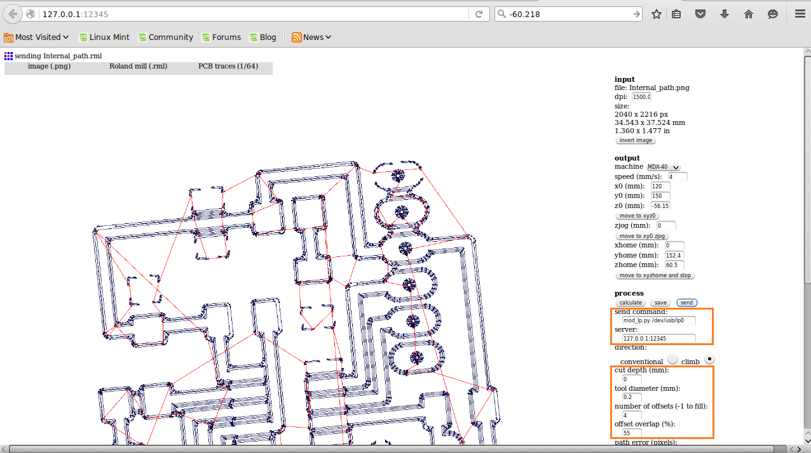This screenshot has width=811, height=453.
Task: Click the server address field
Action: [x=659, y=339]
